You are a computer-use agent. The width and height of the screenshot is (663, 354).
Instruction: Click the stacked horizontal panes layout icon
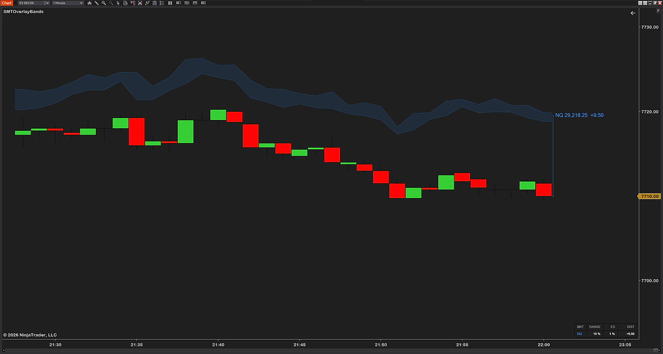pos(195,3)
